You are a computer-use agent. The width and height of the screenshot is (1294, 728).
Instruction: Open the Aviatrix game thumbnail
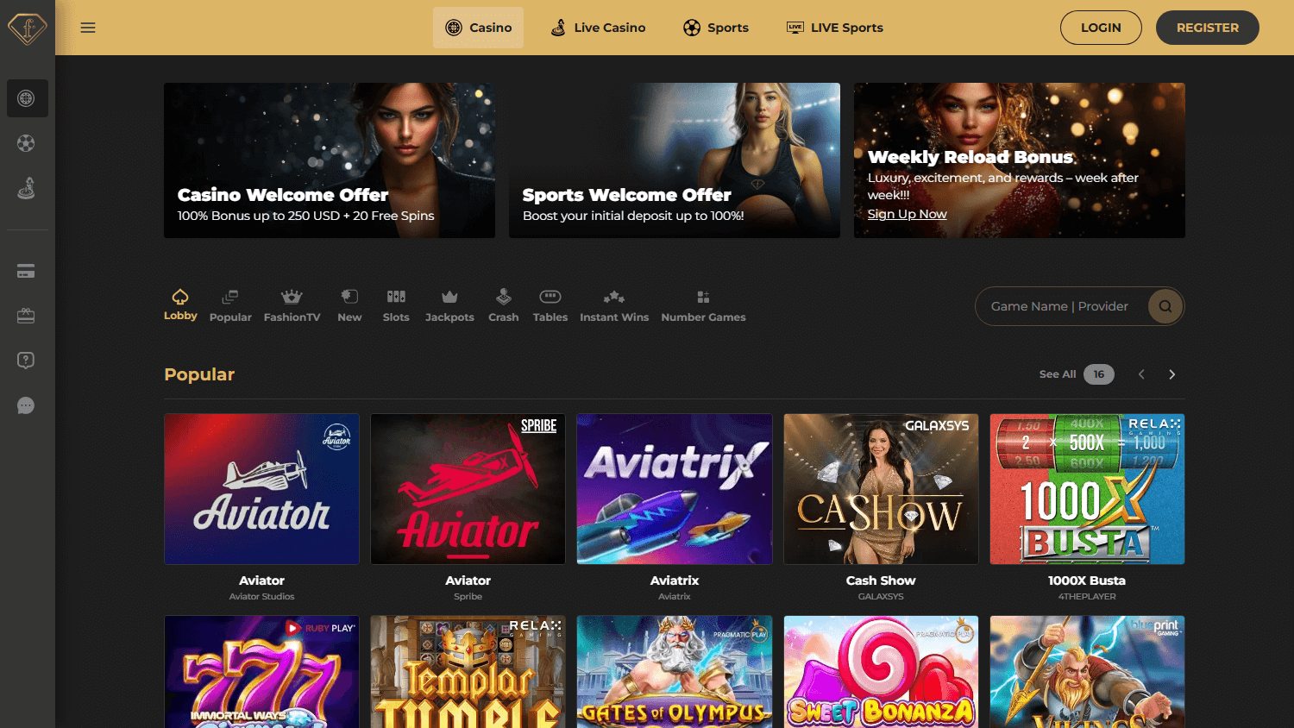tap(674, 488)
